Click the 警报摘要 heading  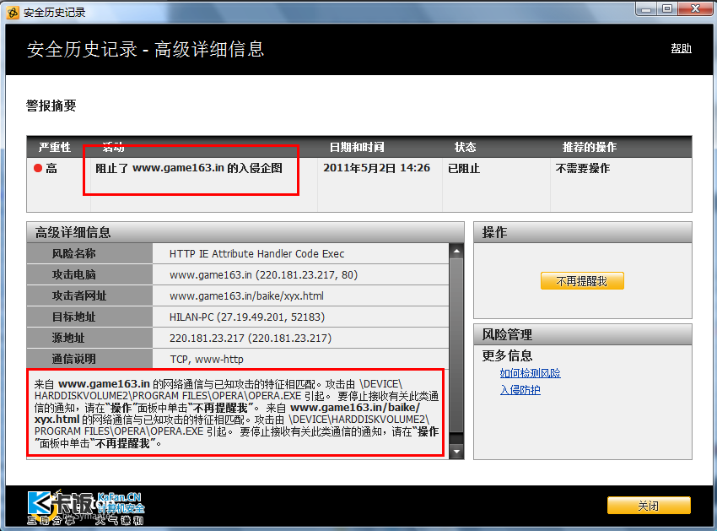51,106
